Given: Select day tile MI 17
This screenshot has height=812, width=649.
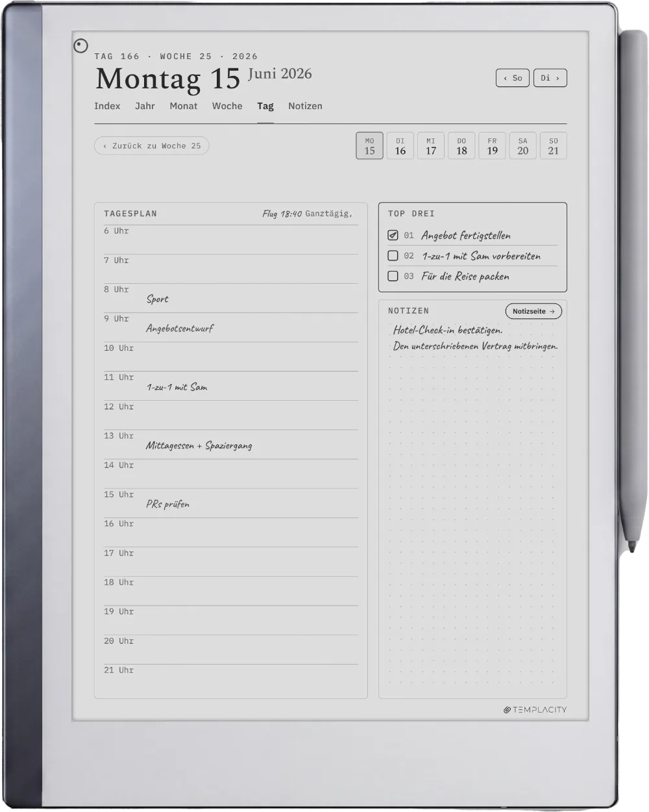Looking at the screenshot, I should click(431, 146).
